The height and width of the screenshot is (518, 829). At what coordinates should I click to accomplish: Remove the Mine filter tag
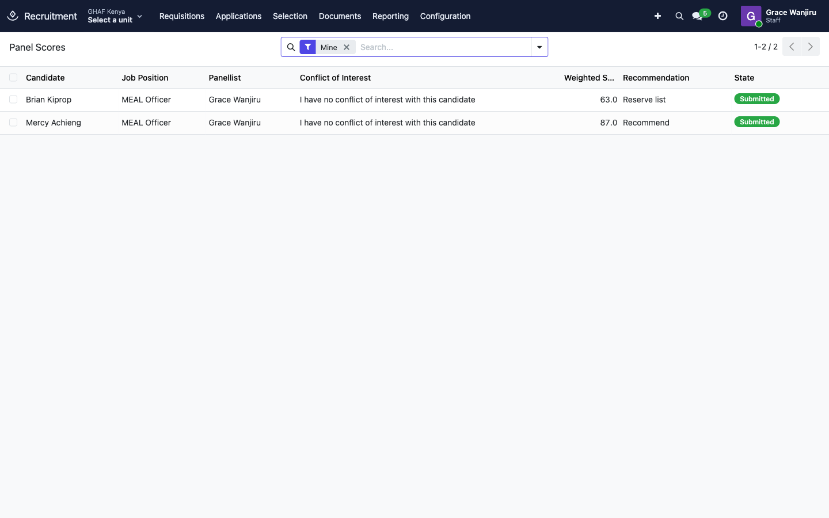347,47
